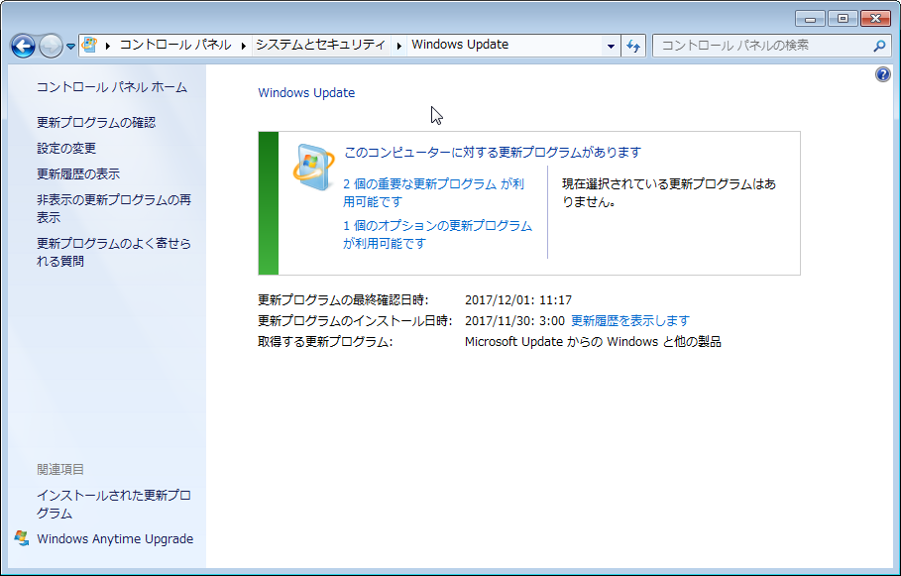Select システムとセキュリティ breadcrumb
The width and height of the screenshot is (901, 576).
pyautogui.click(x=320, y=45)
